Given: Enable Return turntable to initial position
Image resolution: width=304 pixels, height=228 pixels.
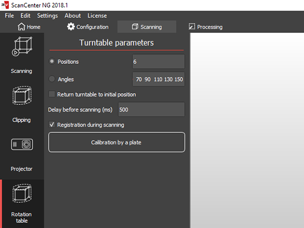Looking at the screenshot, I should pyautogui.click(x=52, y=94).
